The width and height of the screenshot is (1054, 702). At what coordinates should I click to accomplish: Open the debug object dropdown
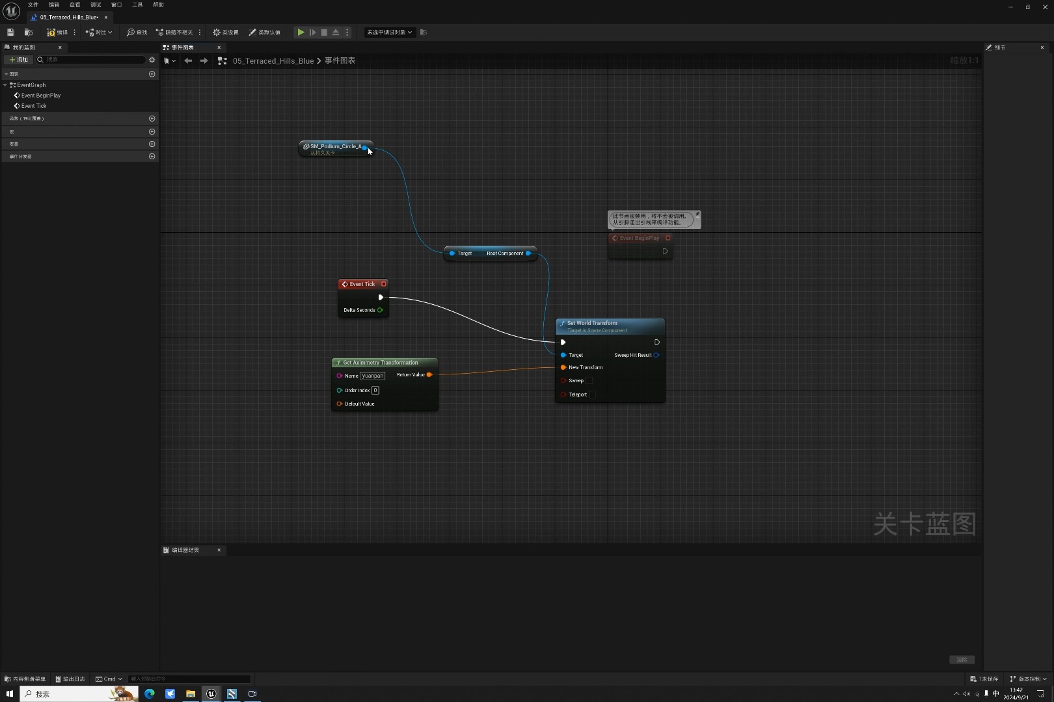pos(389,32)
